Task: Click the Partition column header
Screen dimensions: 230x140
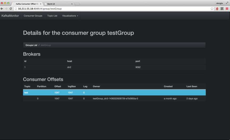Action: coord(42,86)
